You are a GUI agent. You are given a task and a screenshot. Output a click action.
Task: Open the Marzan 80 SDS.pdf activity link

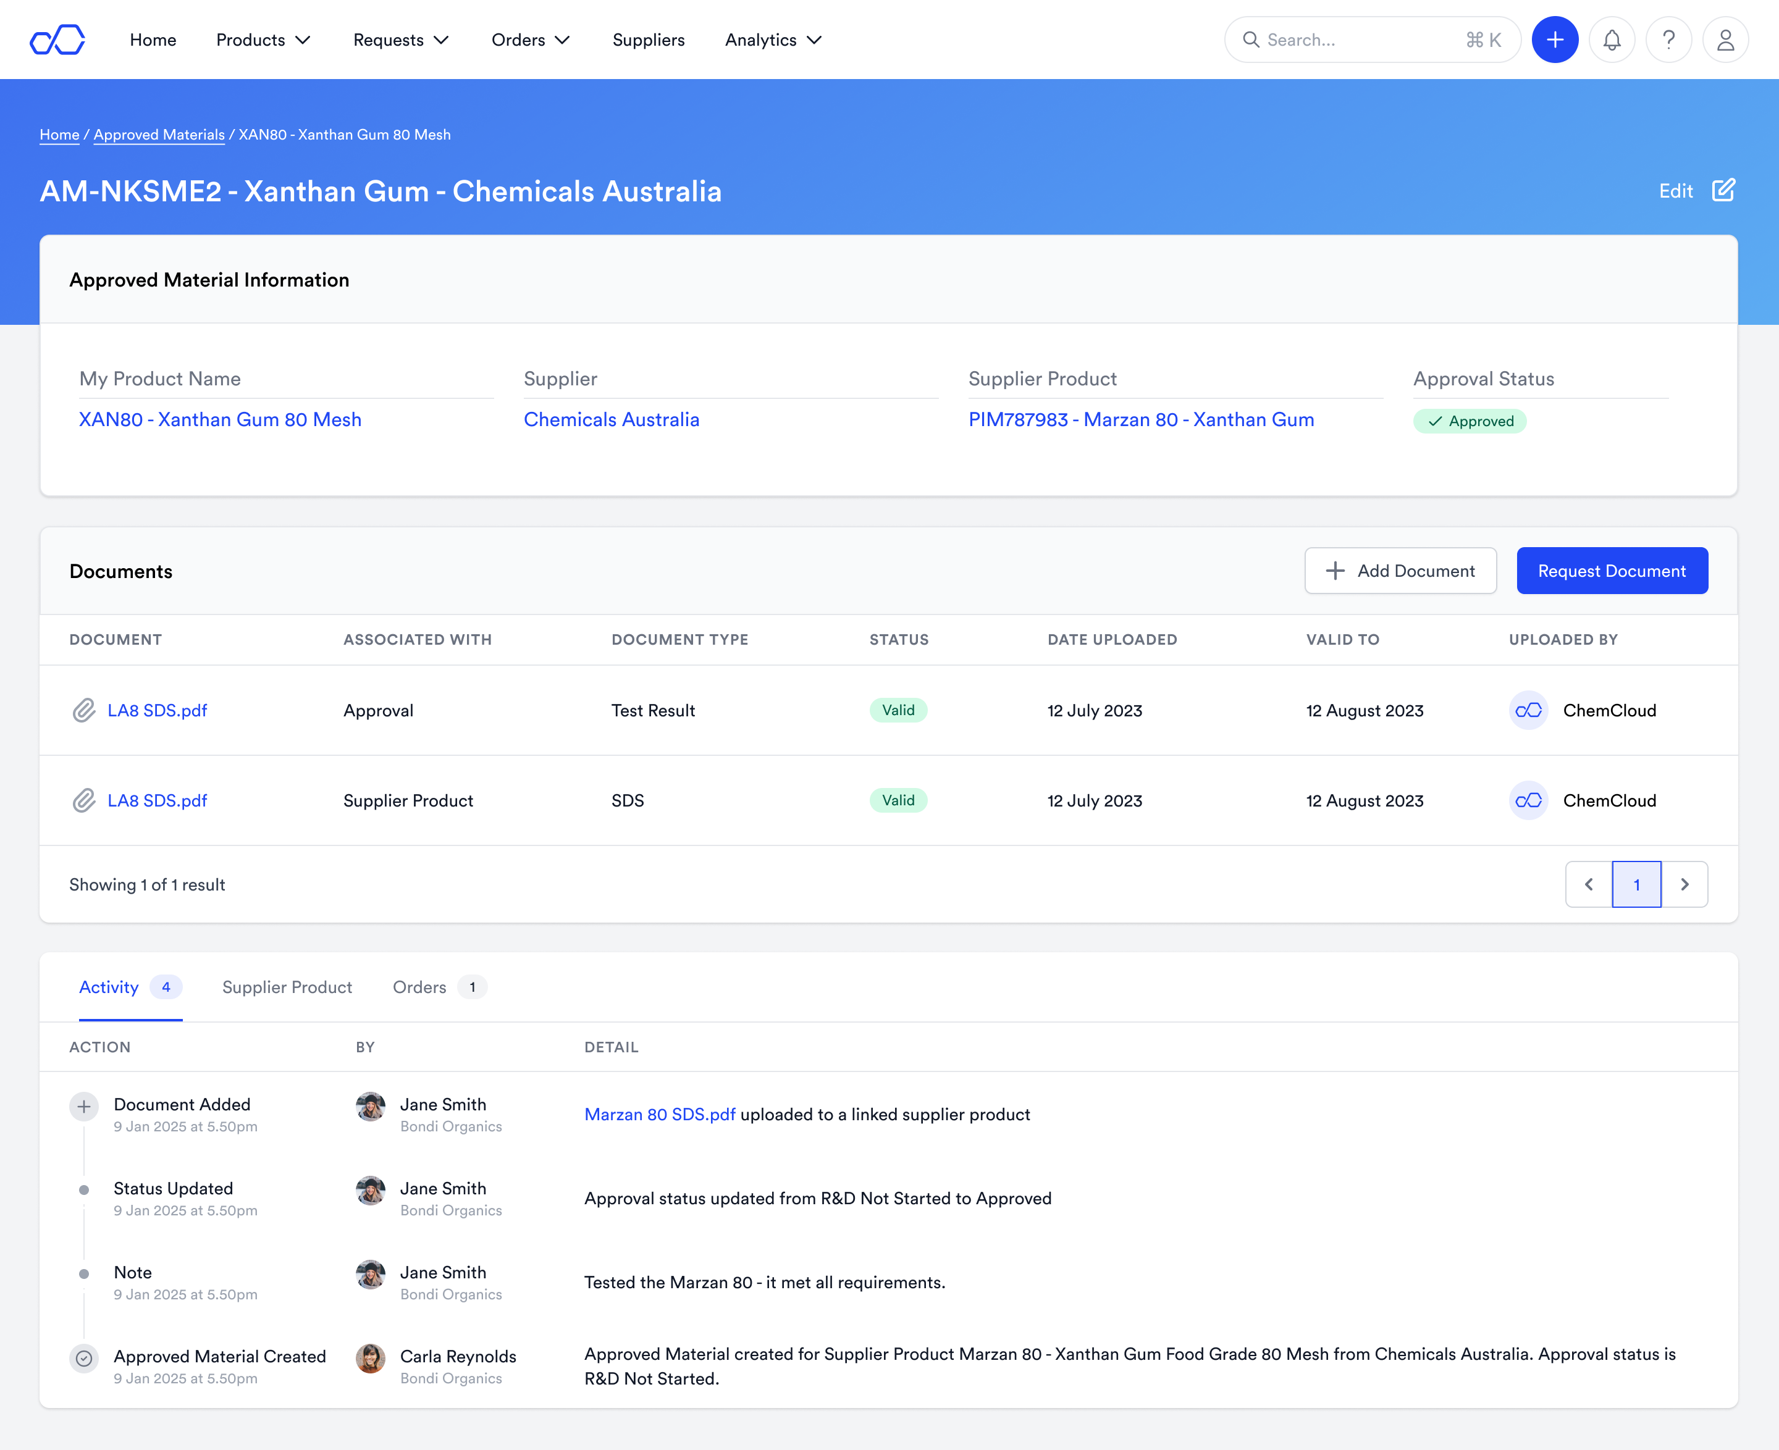click(x=659, y=1114)
